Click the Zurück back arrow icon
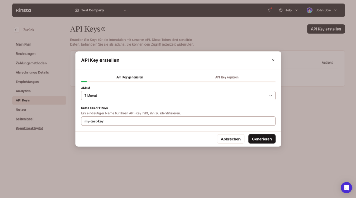This screenshot has height=198, width=356. pos(17,30)
